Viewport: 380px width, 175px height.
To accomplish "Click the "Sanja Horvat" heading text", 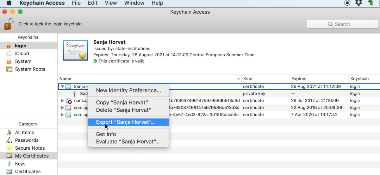I will tap(109, 42).
